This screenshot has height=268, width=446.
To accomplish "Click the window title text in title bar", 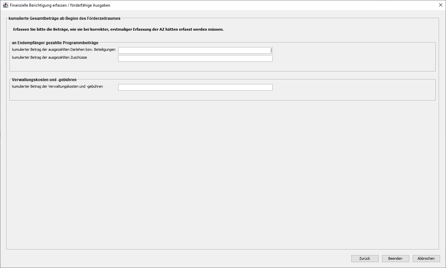I will point(60,5).
